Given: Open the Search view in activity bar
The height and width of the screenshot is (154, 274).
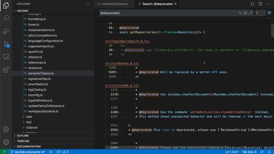Looking at the screenshot, I should coord(6,18).
